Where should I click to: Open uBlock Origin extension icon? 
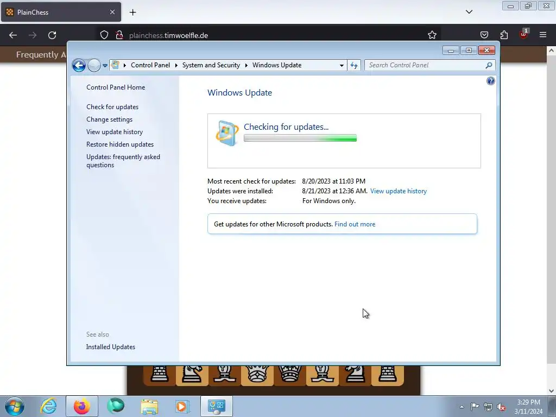tap(523, 35)
